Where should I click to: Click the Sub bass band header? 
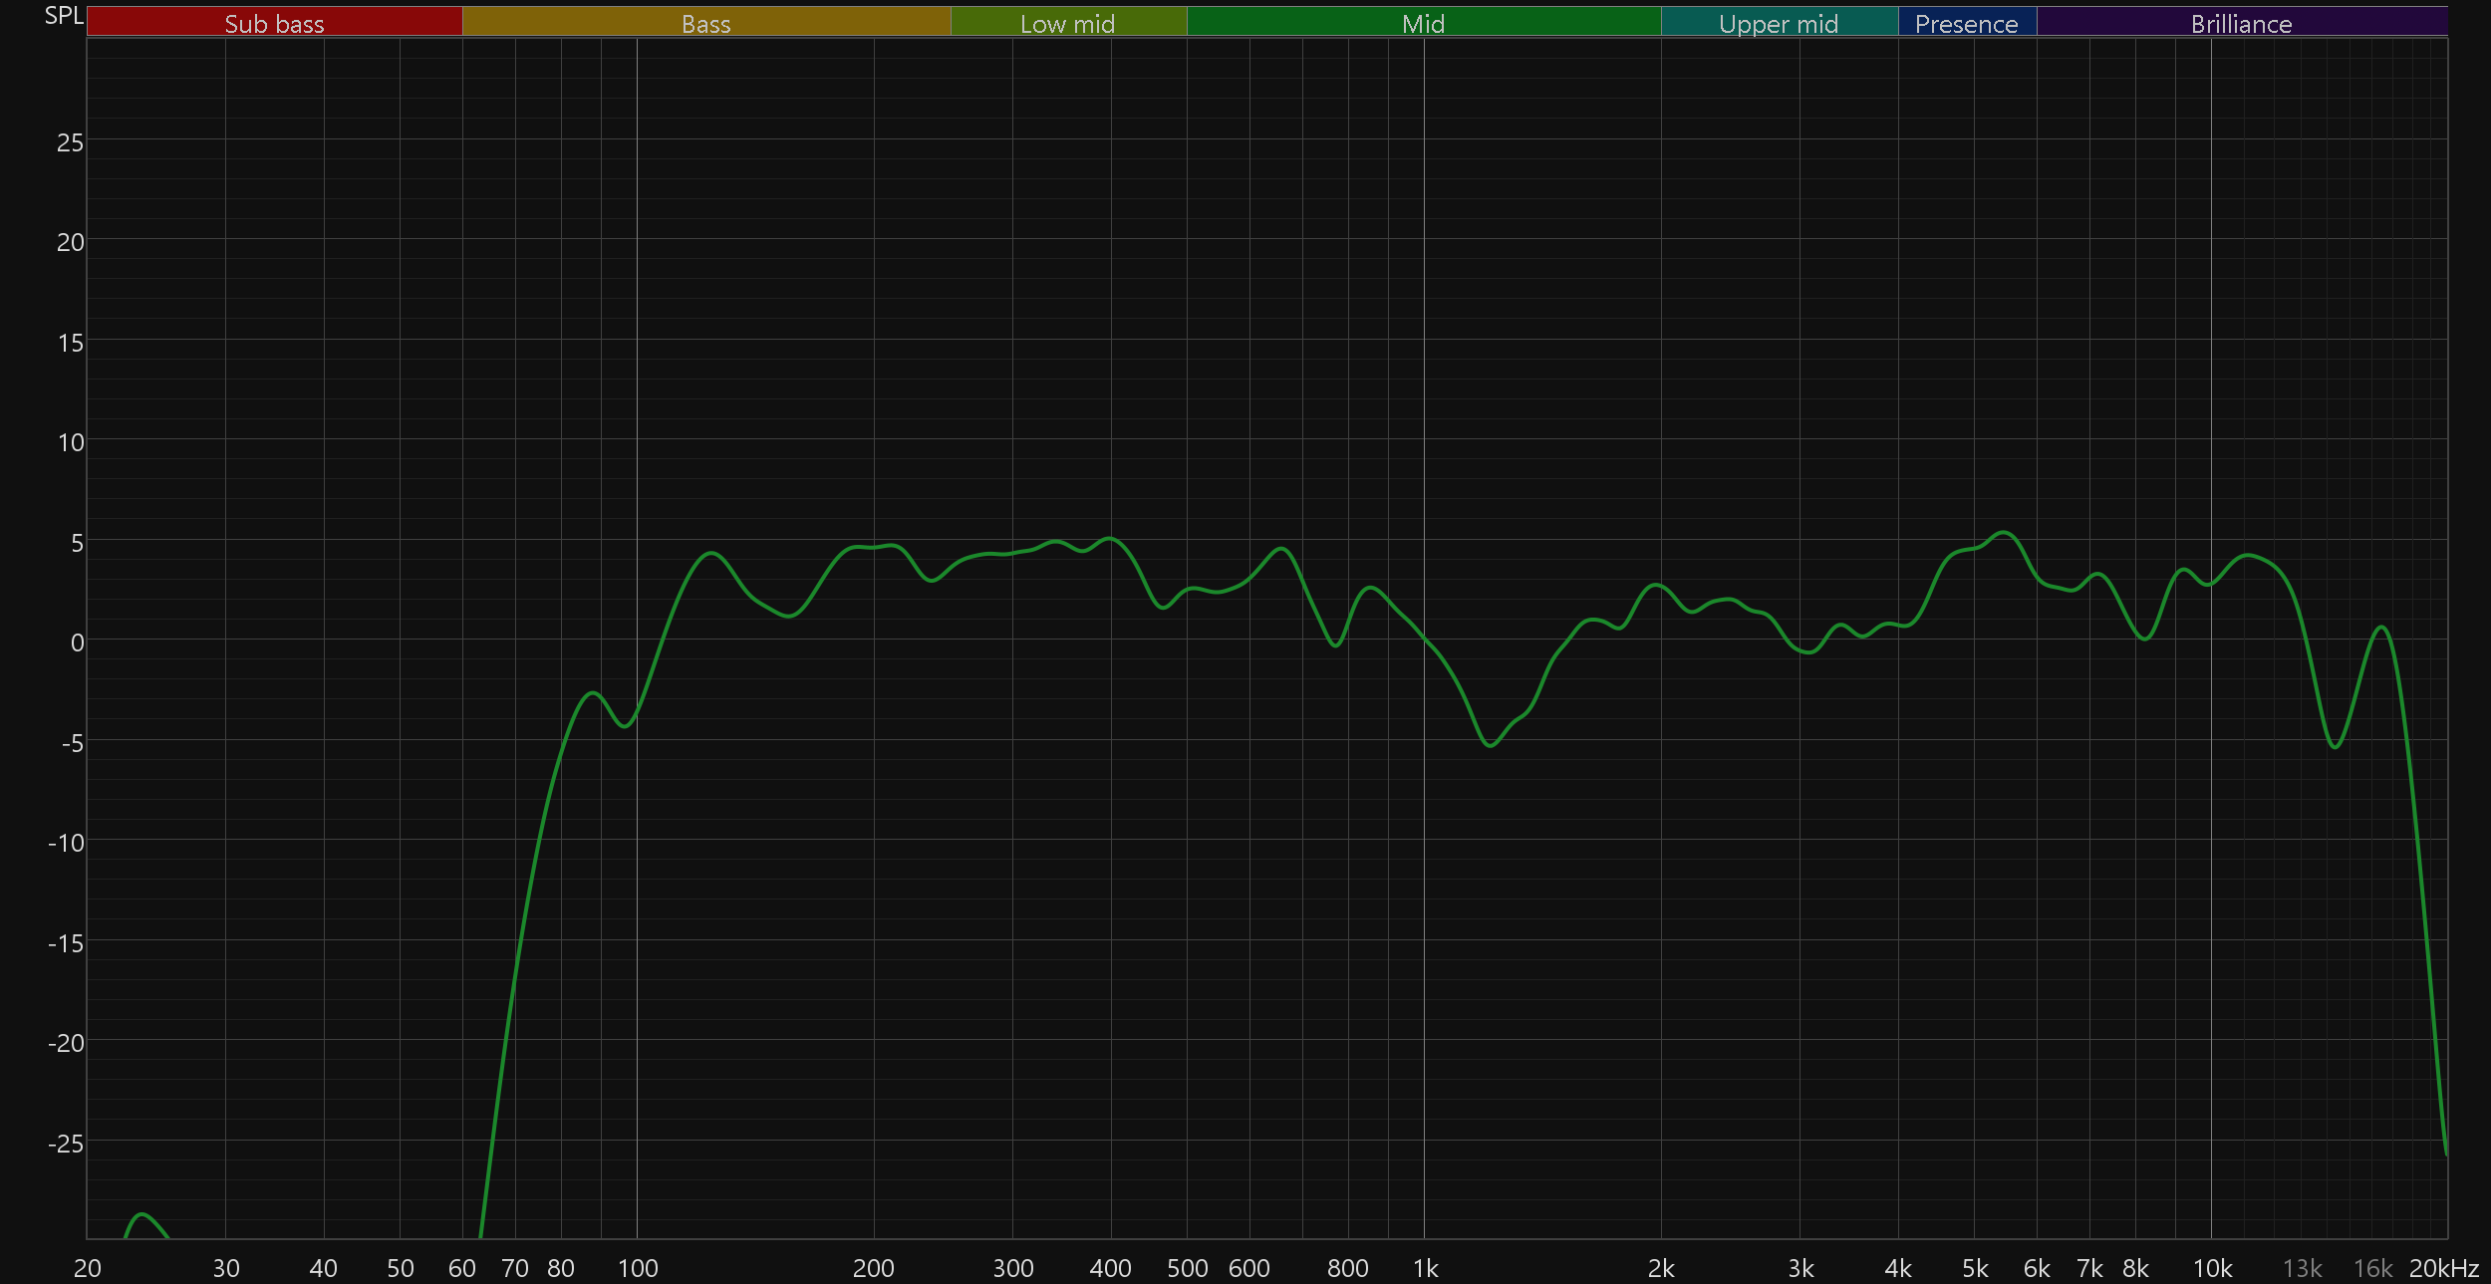[x=274, y=23]
